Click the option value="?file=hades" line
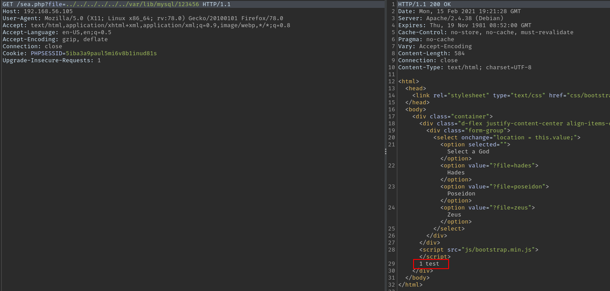Image resolution: width=610 pixels, height=291 pixels. coord(489,166)
